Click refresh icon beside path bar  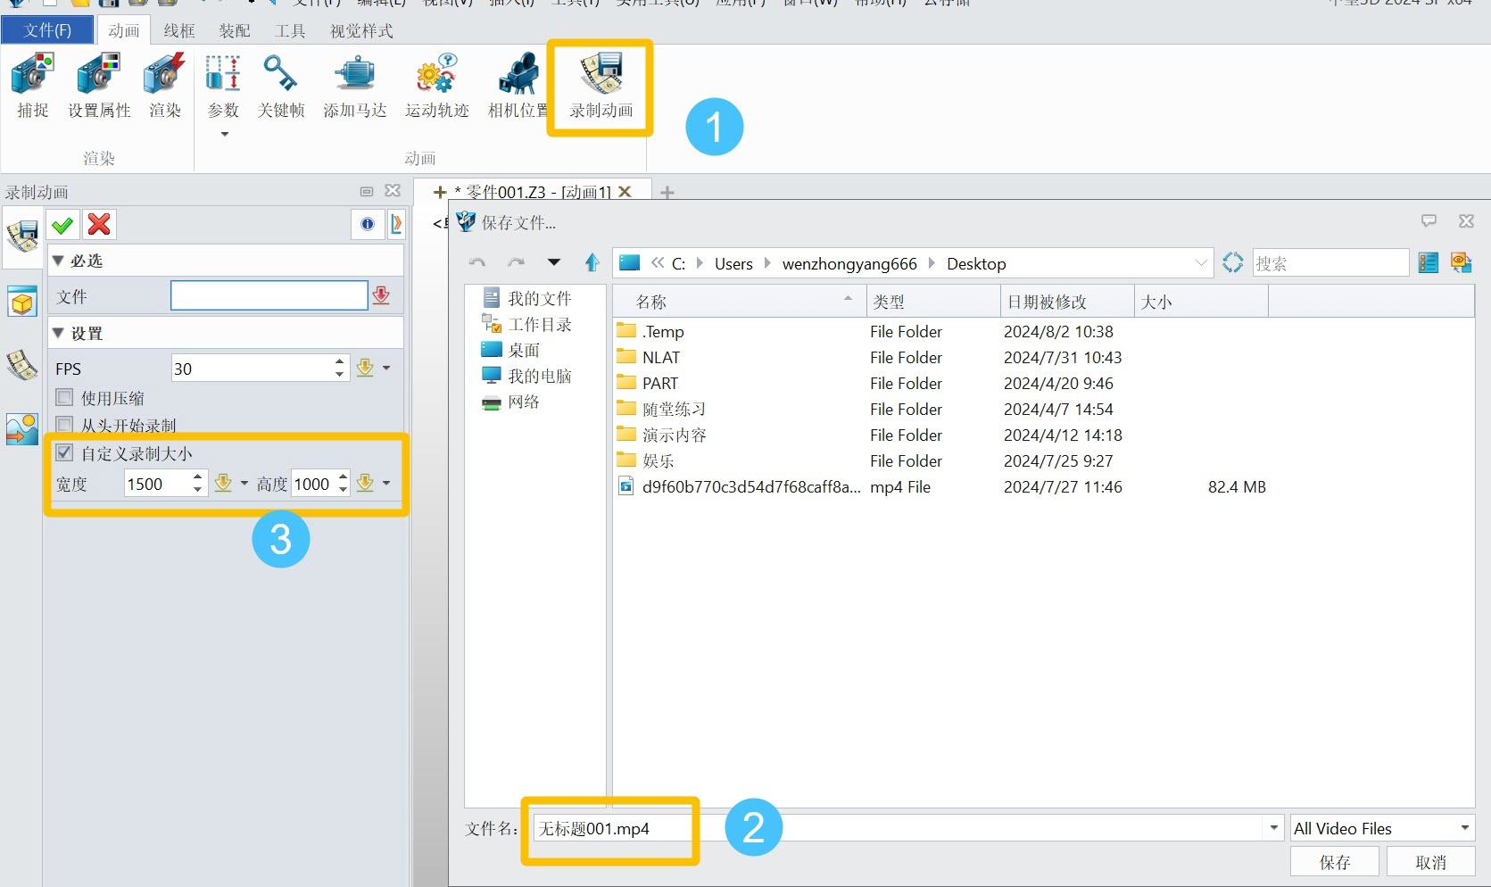[1232, 263]
